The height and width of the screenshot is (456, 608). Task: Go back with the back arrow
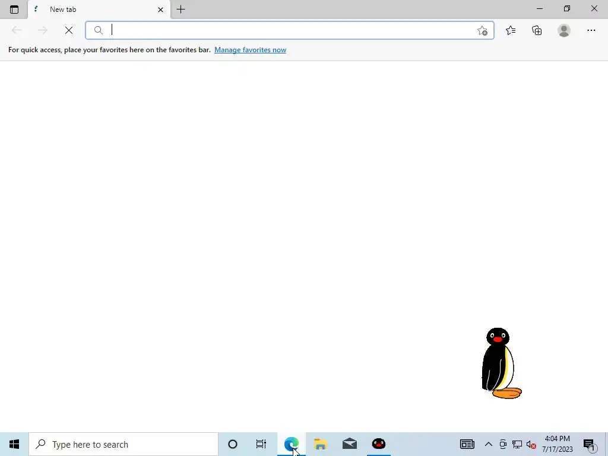17,30
